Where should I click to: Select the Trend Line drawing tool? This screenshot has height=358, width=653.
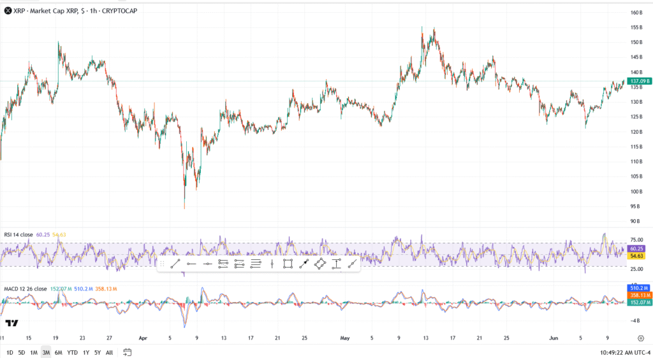coord(175,264)
